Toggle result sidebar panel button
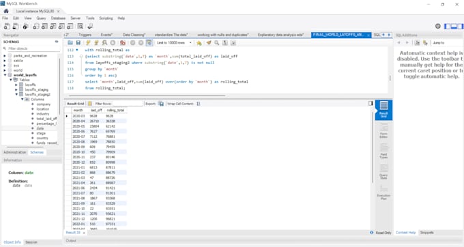 [371, 103]
